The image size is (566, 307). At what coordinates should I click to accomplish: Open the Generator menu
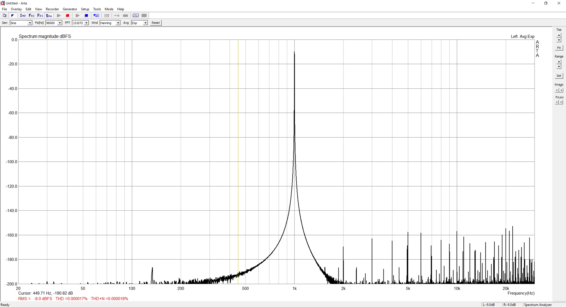click(x=70, y=9)
